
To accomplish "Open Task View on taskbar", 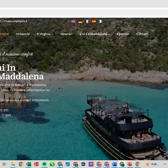I will [4, 164].
